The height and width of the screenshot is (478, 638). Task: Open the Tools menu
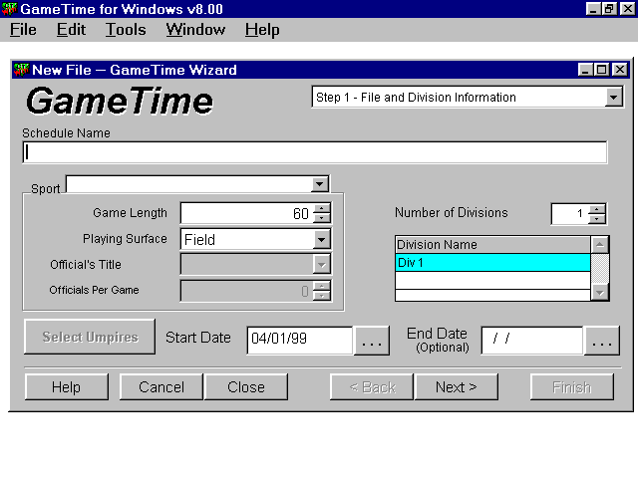(126, 30)
